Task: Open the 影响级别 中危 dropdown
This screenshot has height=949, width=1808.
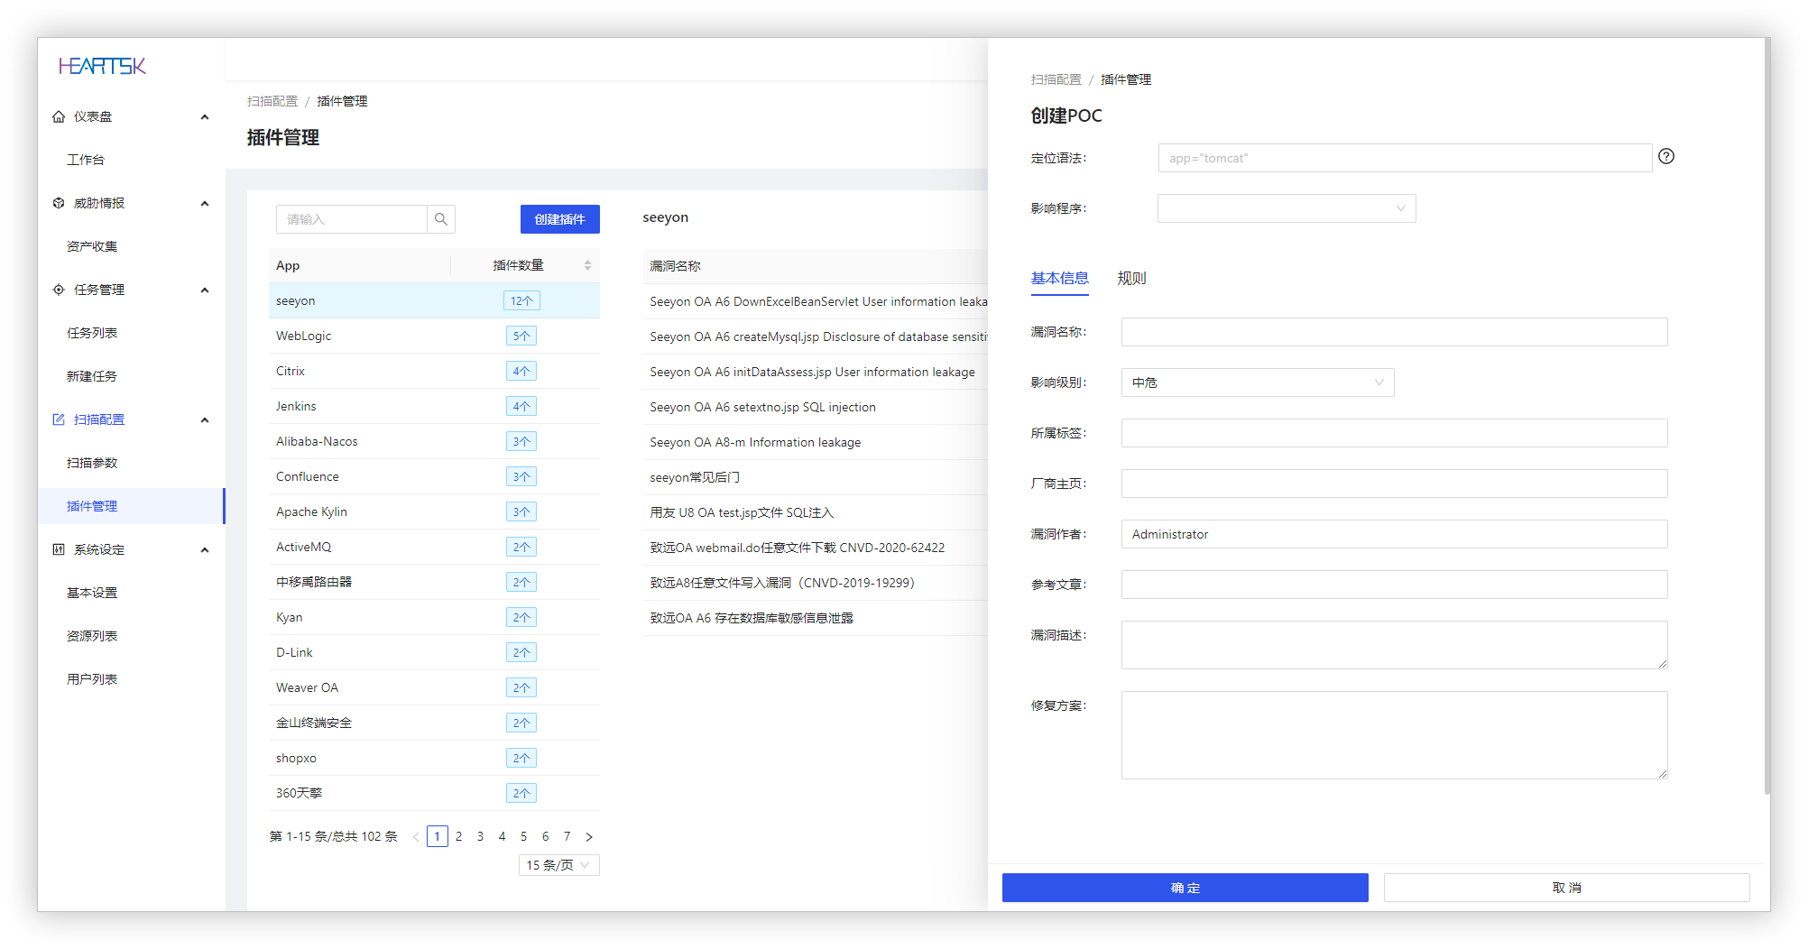Action: (x=1258, y=382)
